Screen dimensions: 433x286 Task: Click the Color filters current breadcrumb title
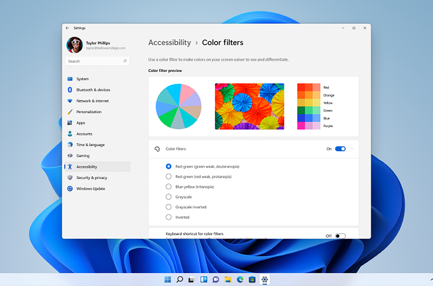(223, 42)
